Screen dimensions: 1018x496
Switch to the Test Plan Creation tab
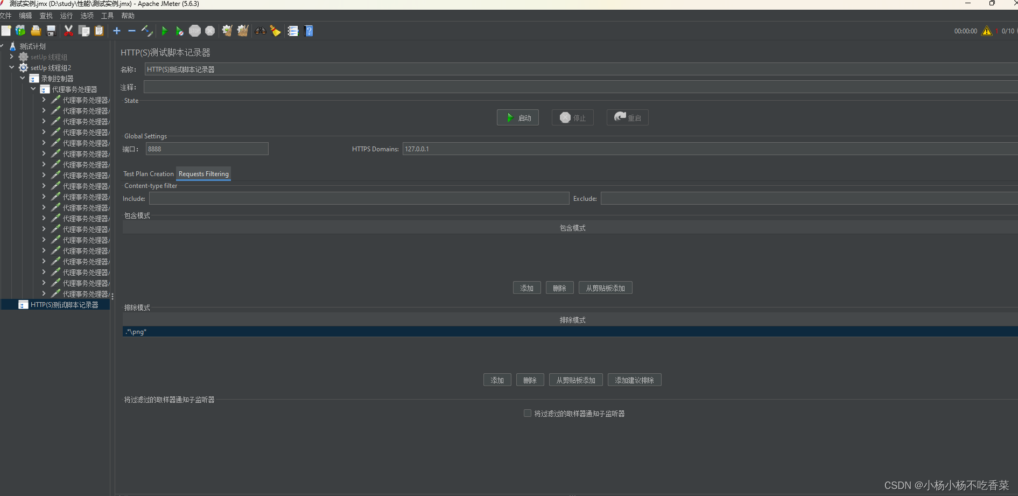pos(149,174)
